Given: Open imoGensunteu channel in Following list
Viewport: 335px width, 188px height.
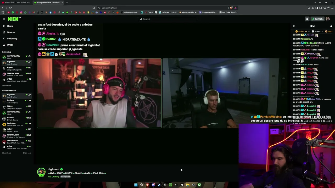Looking at the screenshot, I should (16, 57).
